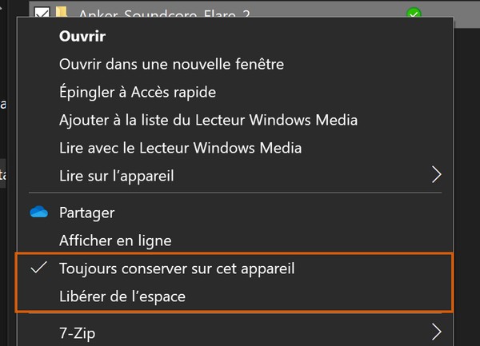This screenshot has width=480, height=346.
Task: Expand the 7-Zip submenu arrow
Action: [x=437, y=331]
